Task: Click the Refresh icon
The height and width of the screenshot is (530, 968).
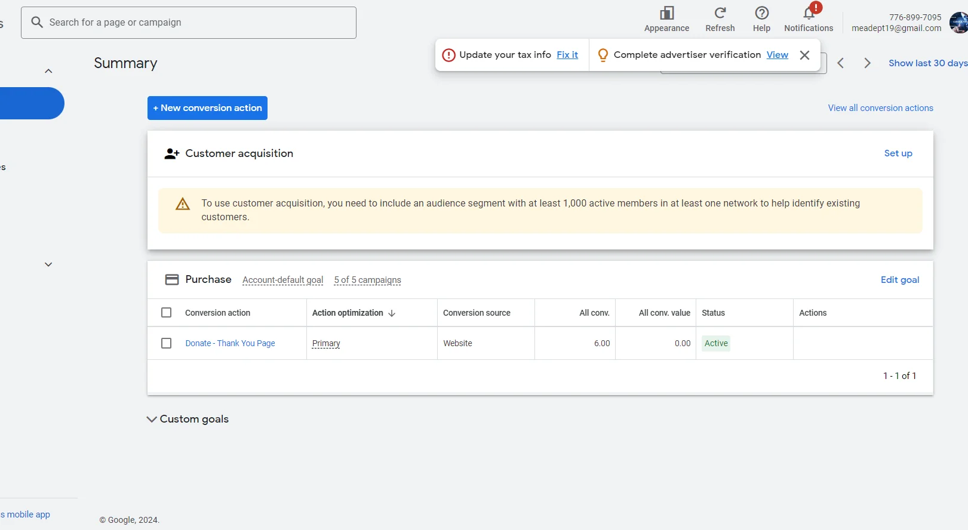Action: (x=720, y=14)
